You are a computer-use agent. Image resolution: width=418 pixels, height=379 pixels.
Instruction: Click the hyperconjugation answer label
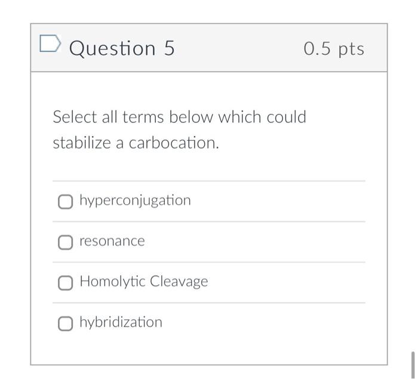(135, 201)
